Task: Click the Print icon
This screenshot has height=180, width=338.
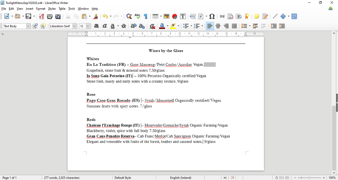Action: (x=50, y=17)
